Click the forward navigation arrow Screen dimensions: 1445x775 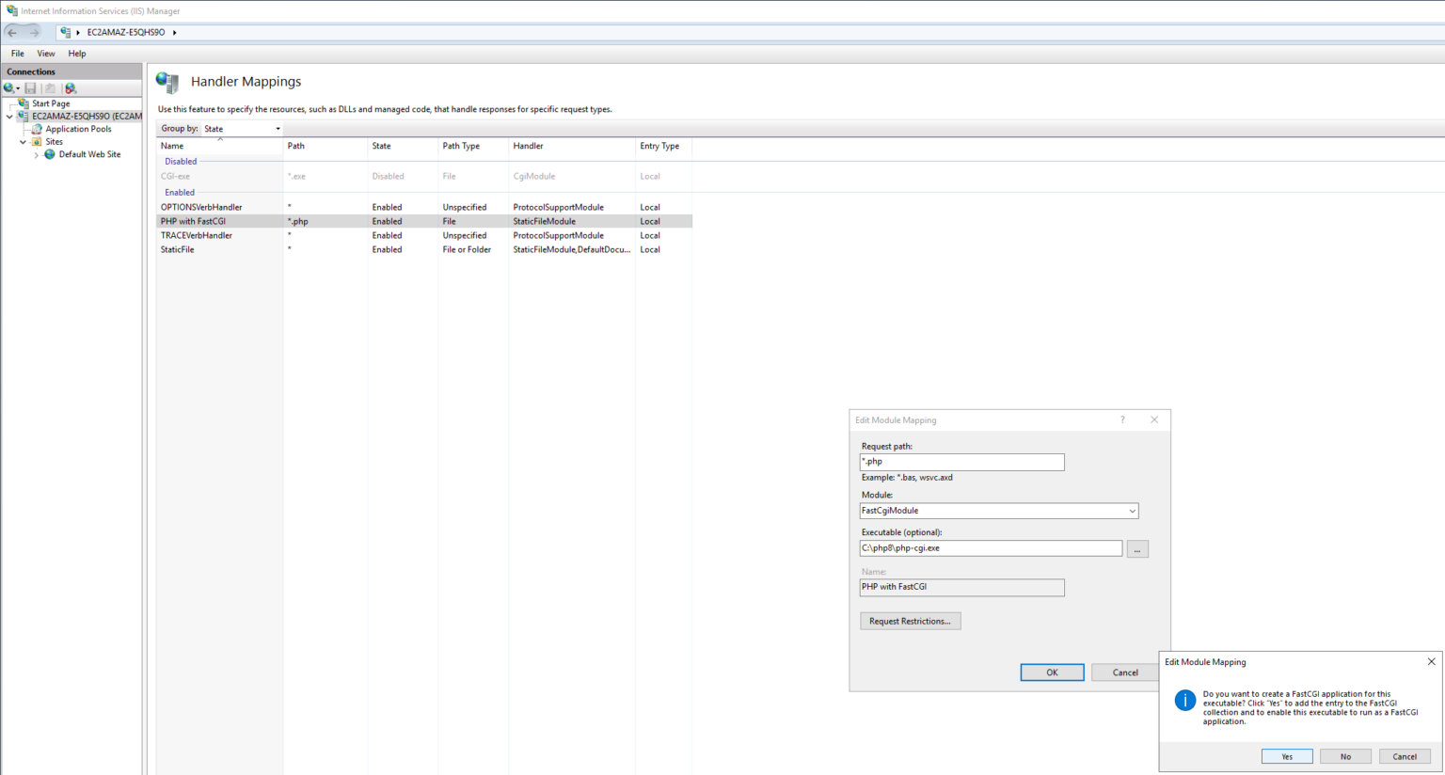[35, 31]
